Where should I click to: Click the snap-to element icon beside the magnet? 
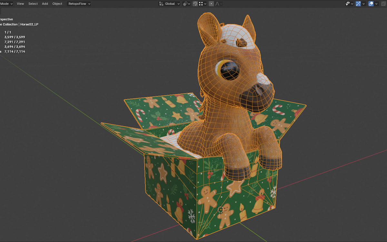tap(201, 4)
